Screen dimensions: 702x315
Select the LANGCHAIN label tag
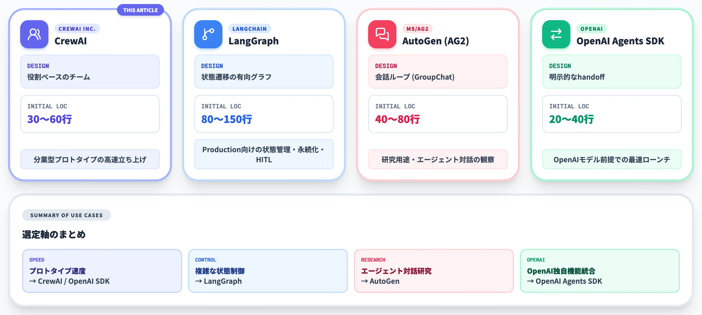(249, 28)
